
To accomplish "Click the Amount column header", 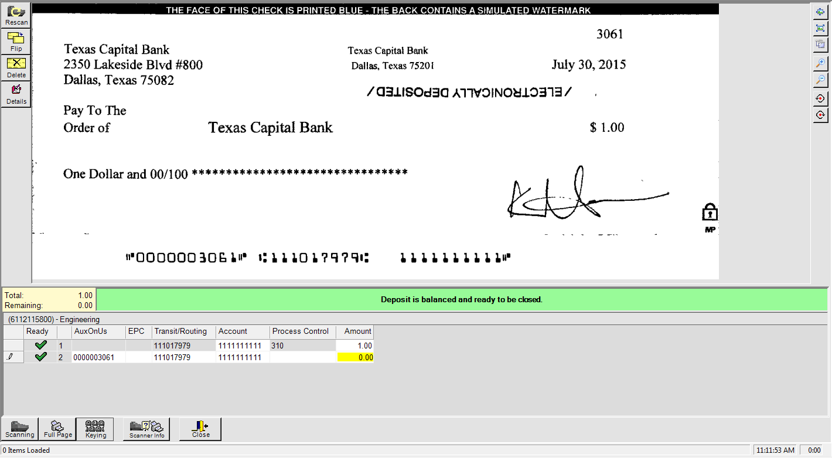I will [x=355, y=331].
